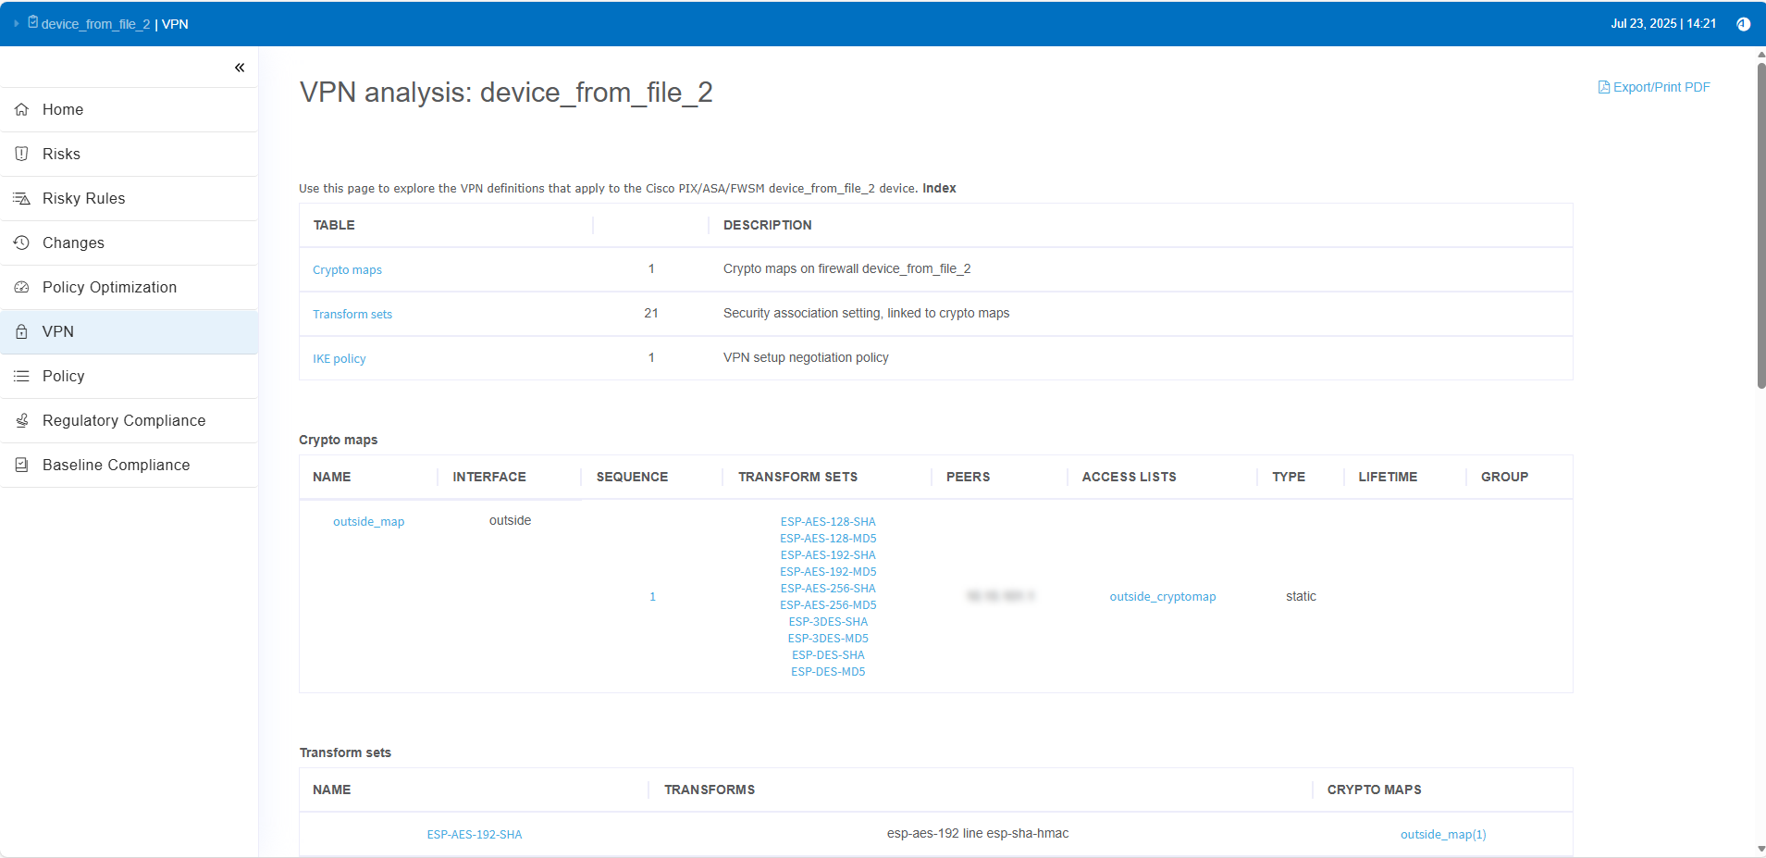Click the Risks shield icon
Image resolution: width=1766 pixels, height=858 pixels.
22,154
